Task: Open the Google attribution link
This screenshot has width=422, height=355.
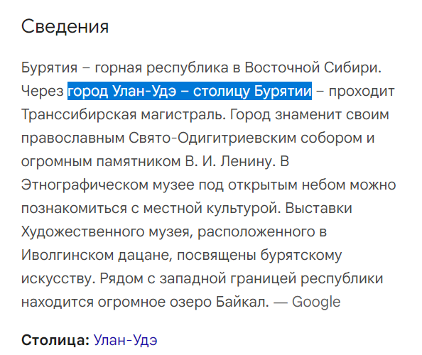Action: coord(316,302)
